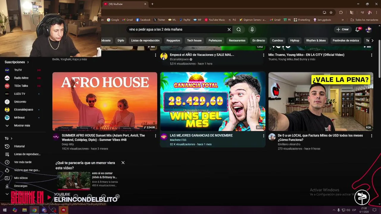Open the Unicornio subscription
381x214 pixels.
point(23,102)
